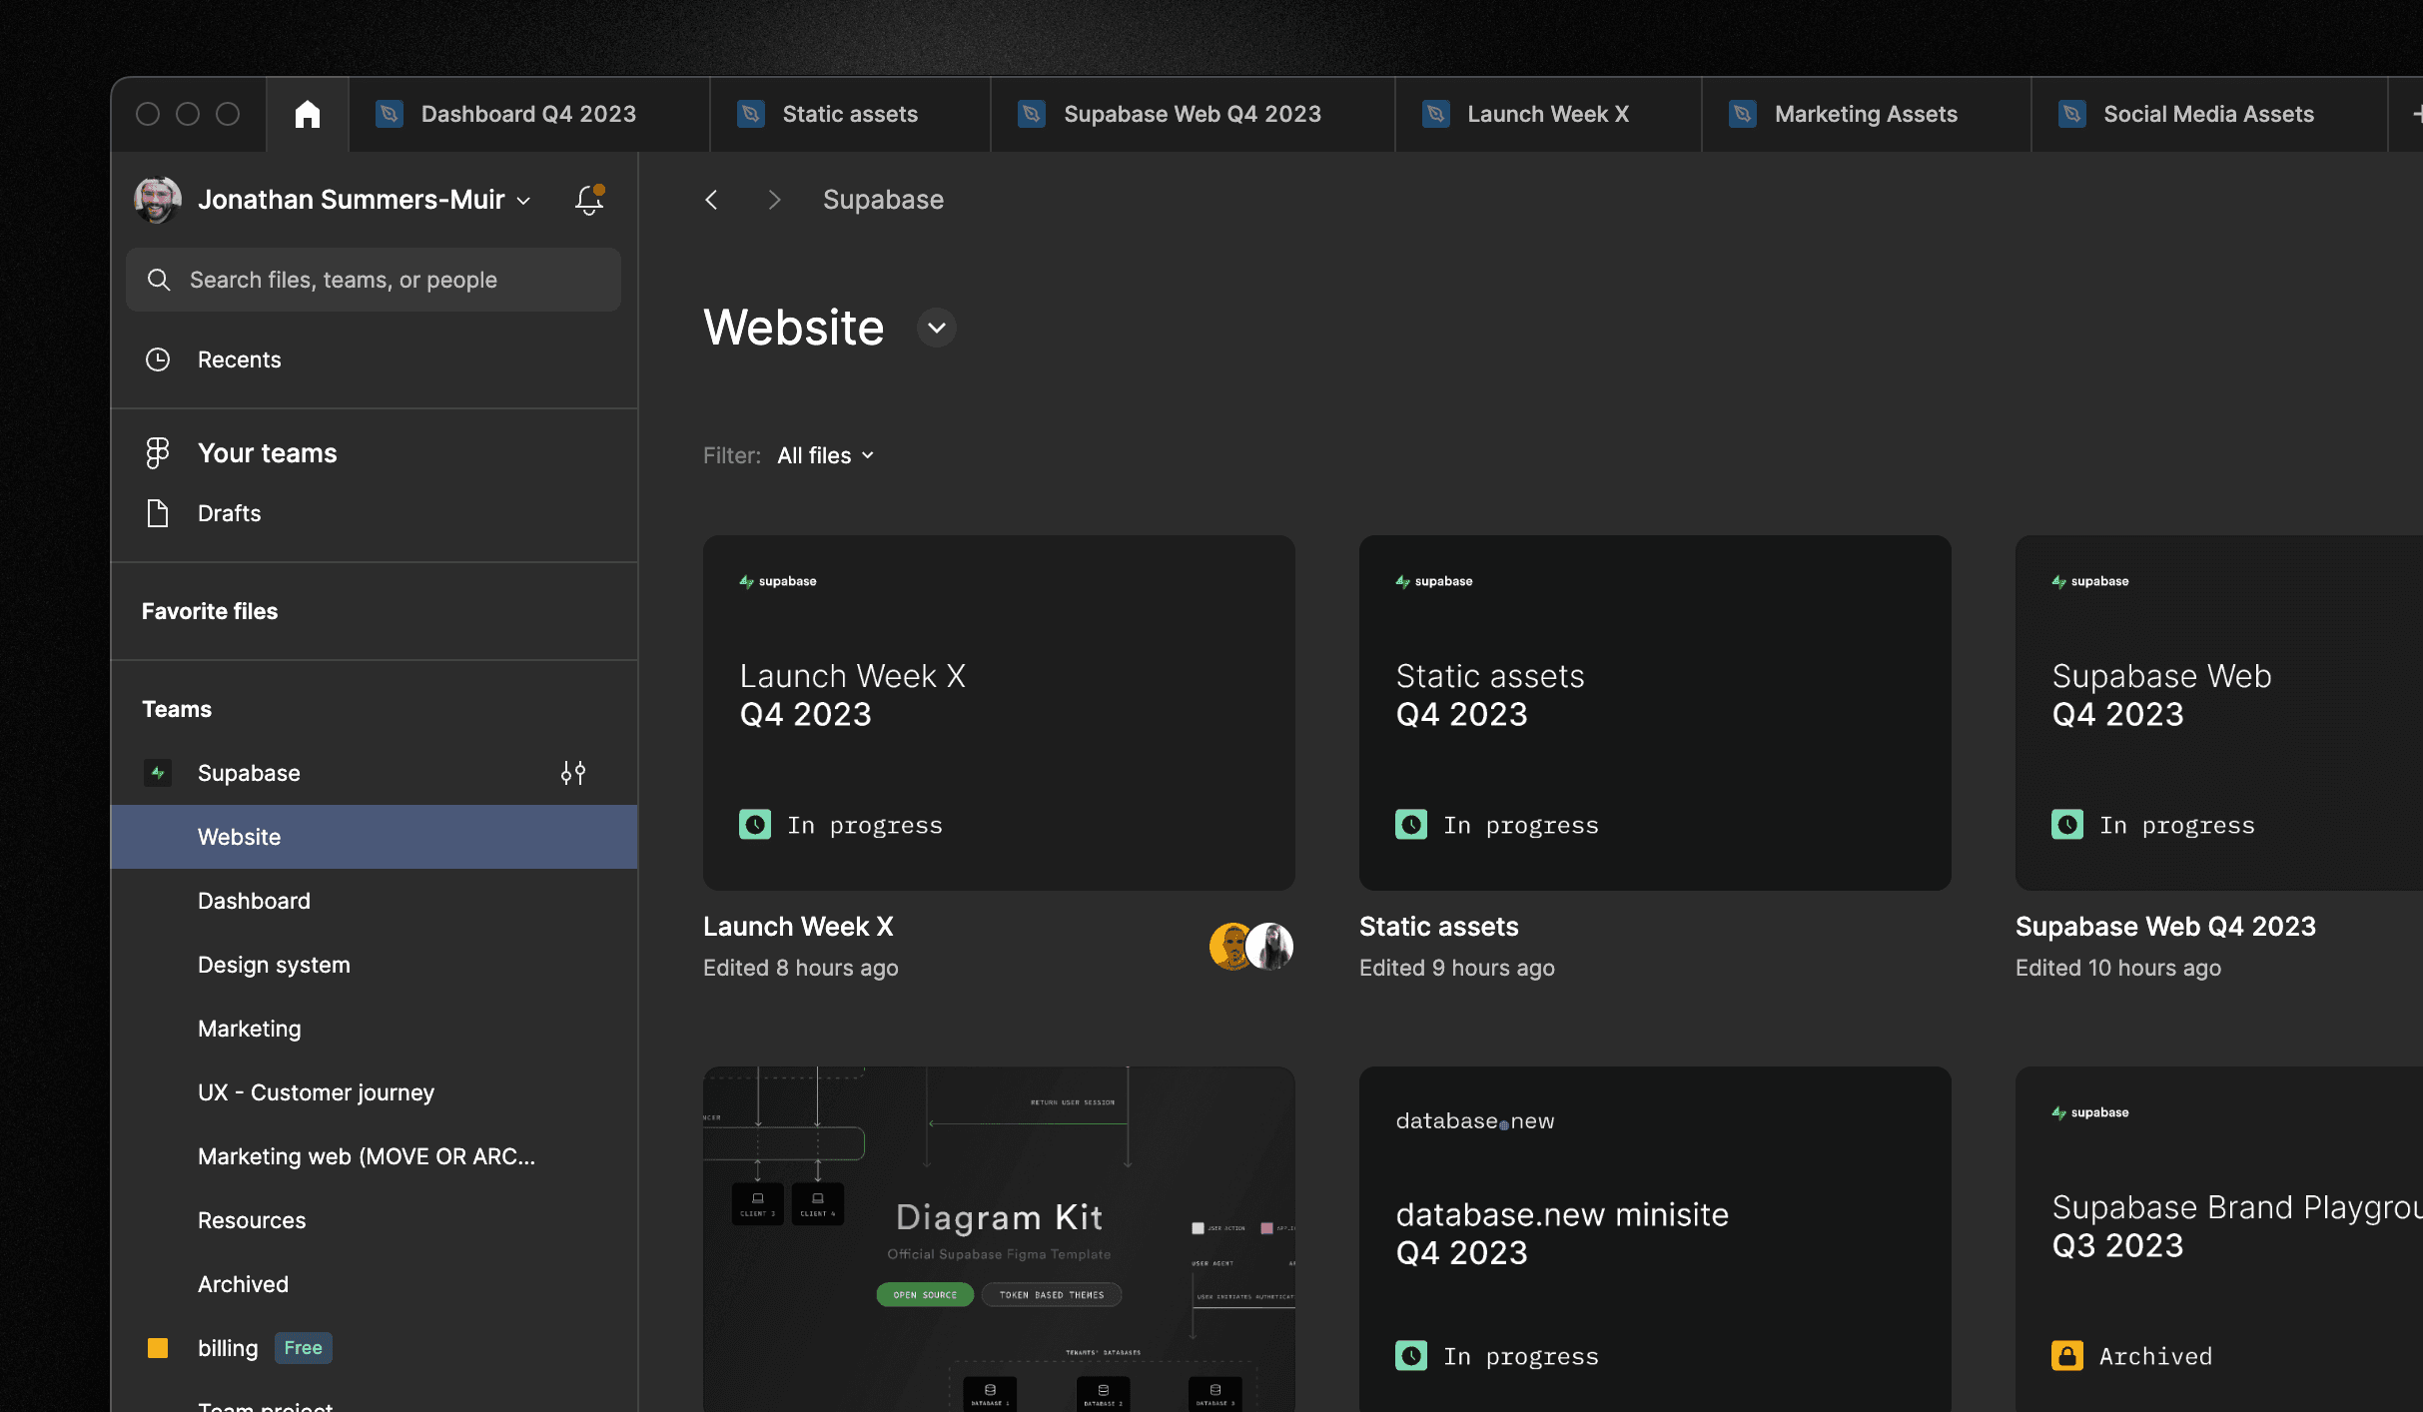Open the Launch Week X file thumbnail
2423x1412 pixels.
(999, 713)
